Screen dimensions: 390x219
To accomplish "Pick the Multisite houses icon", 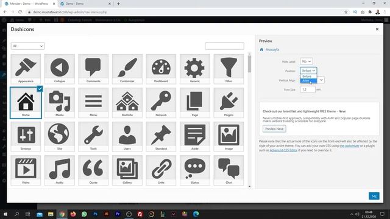I will (127, 103).
